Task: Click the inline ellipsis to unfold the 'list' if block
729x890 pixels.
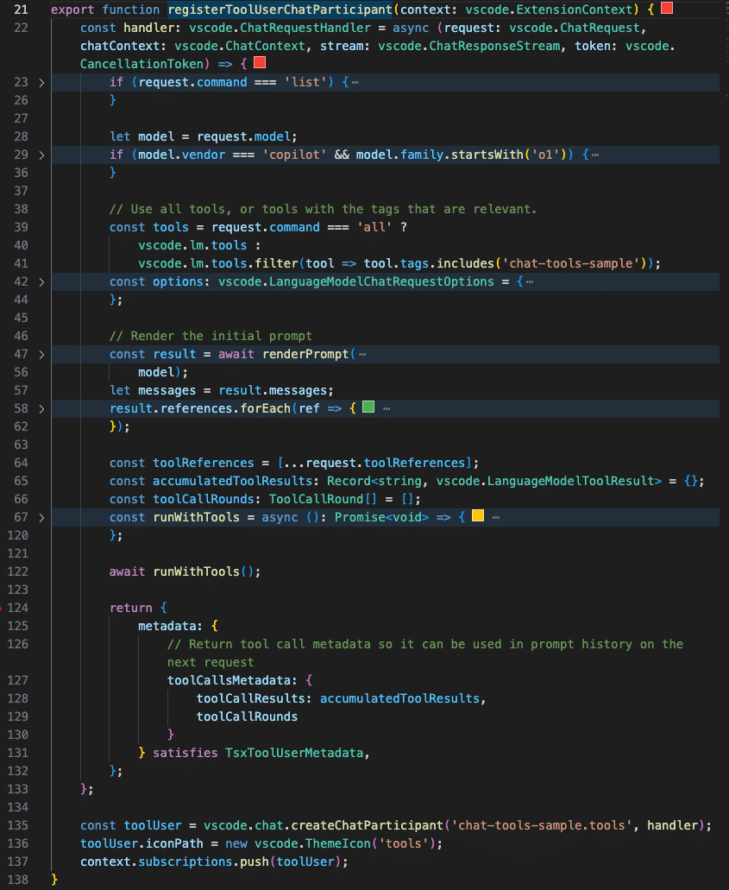Action: point(354,81)
